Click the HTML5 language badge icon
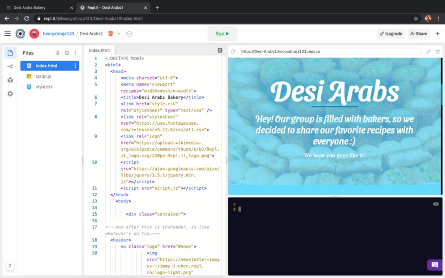 click(110, 34)
